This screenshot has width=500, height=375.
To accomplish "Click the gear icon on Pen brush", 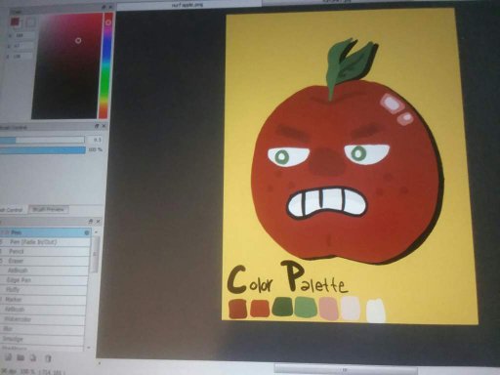I will [87, 232].
